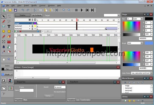154x105 pixels.
Task: Switch to the Filters tab
Action: (25, 100)
